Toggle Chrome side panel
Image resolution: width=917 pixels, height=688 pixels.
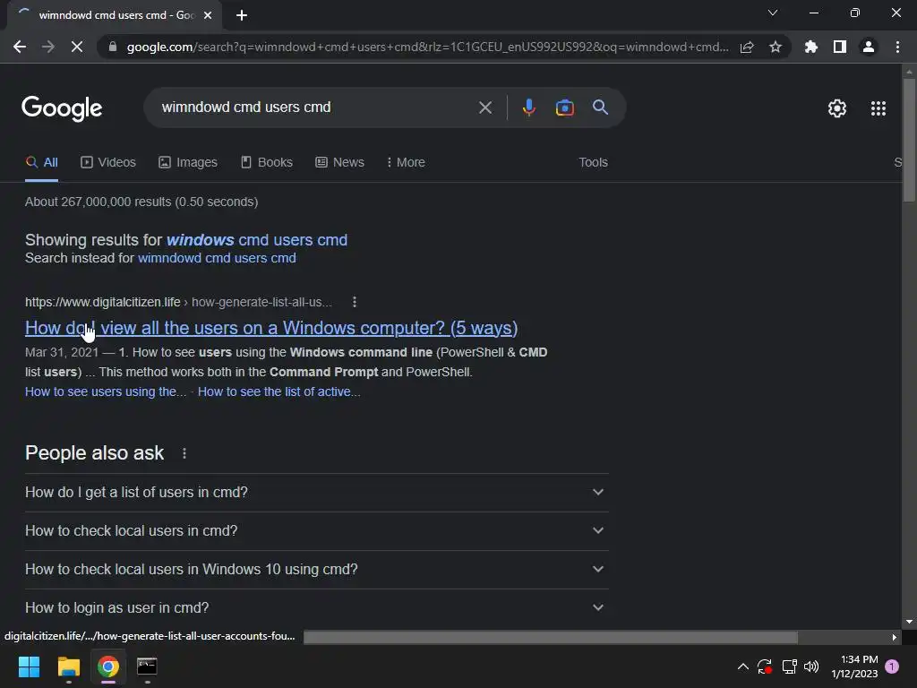(x=840, y=47)
